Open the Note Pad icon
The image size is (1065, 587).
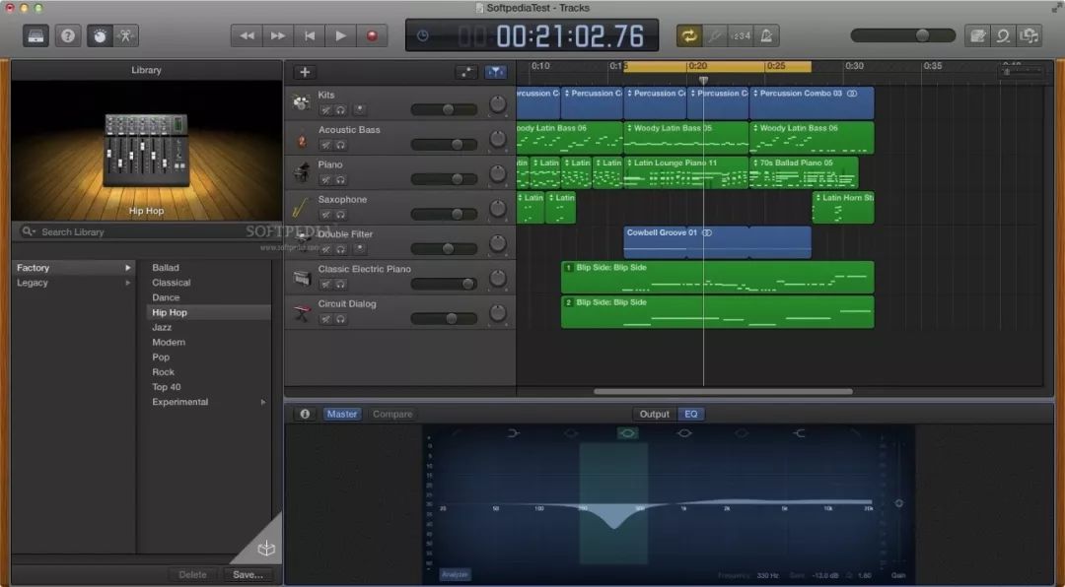977,35
